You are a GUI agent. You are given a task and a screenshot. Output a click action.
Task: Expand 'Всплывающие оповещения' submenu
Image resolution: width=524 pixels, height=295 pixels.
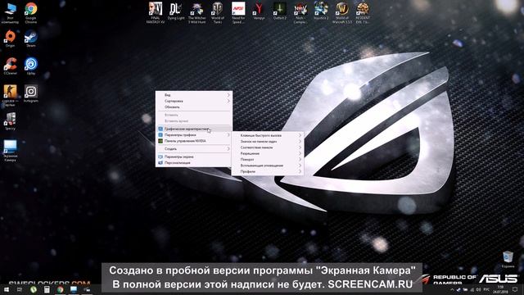pyautogui.click(x=268, y=166)
